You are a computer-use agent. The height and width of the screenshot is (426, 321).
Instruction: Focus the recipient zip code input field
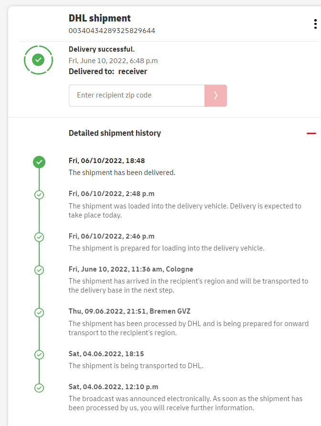point(137,96)
